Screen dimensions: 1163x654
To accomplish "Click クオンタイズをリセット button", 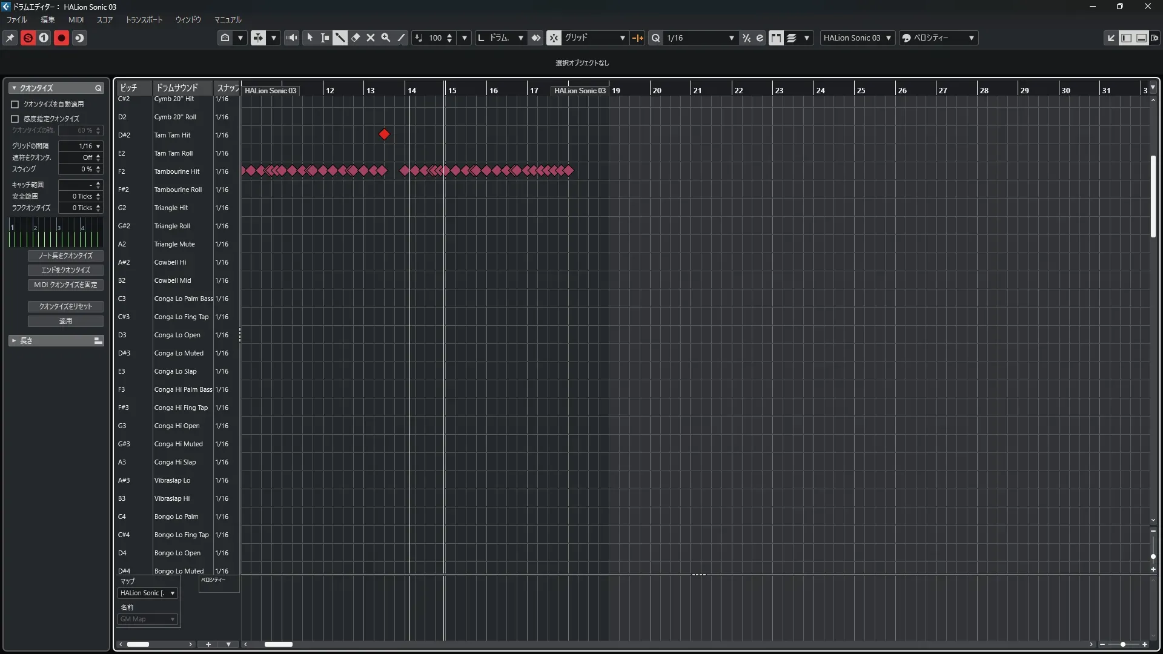I will point(65,306).
